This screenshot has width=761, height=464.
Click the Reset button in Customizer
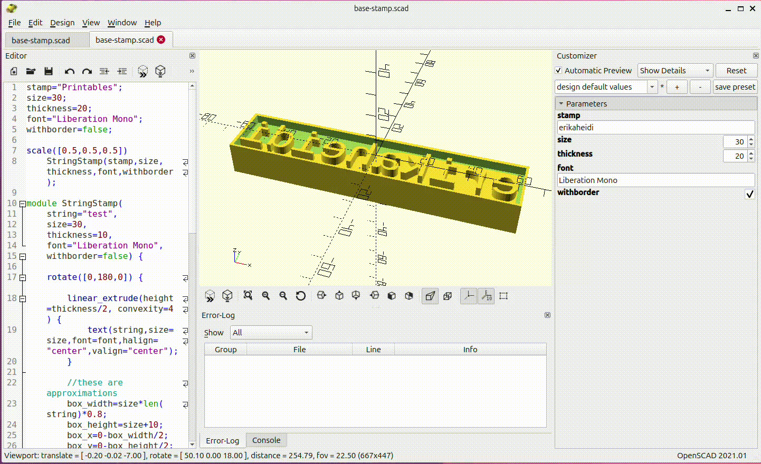coord(736,71)
